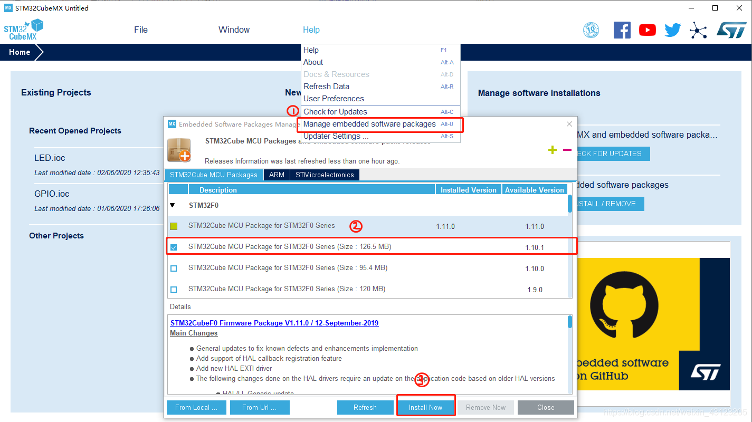Click the installed-green box for version 1.11.0

[x=174, y=226]
